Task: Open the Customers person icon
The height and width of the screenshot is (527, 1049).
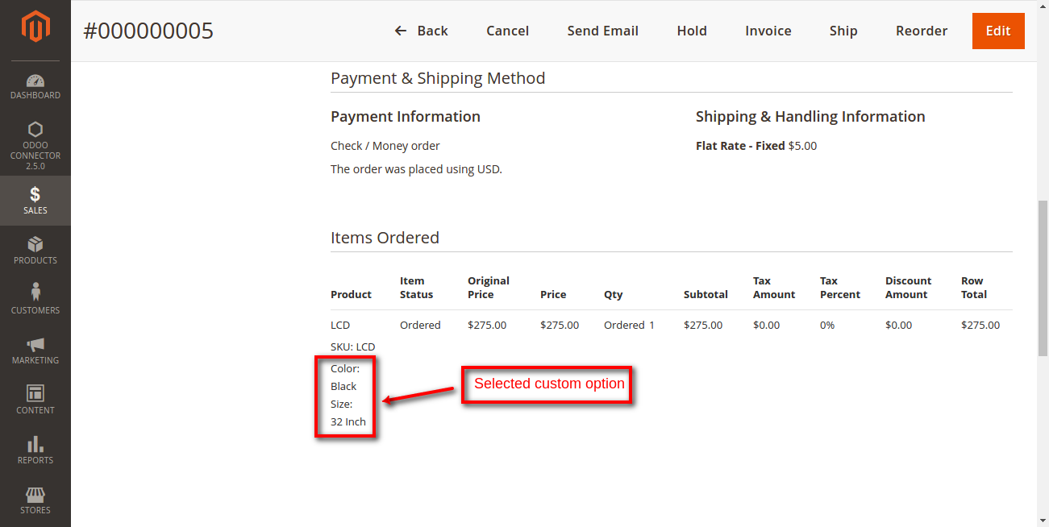Action: (35, 292)
